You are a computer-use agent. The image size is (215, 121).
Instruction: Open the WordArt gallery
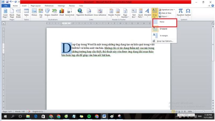tap(147, 13)
